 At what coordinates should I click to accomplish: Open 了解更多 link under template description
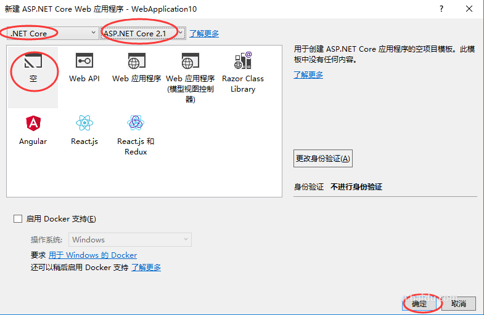pyautogui.click(x=308, y=75)
